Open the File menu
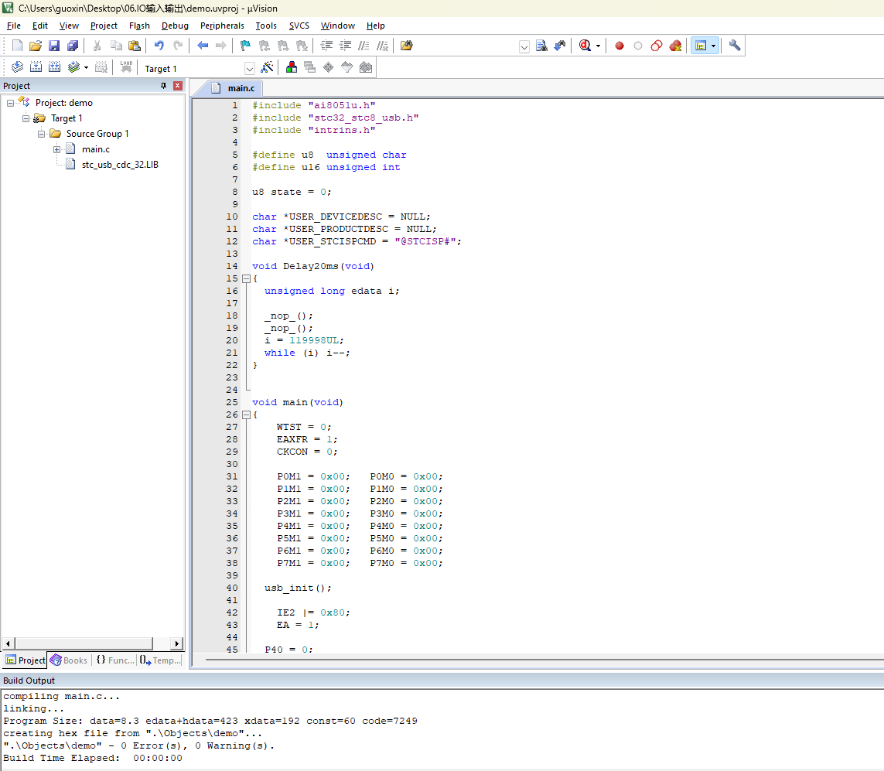This screenshot has width=884, height=771. tap(13, 26)
